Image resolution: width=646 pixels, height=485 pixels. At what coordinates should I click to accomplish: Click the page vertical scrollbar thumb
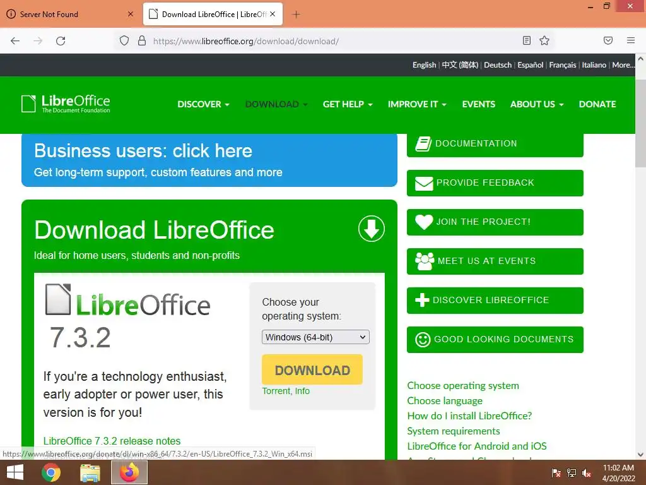[640, 124]
